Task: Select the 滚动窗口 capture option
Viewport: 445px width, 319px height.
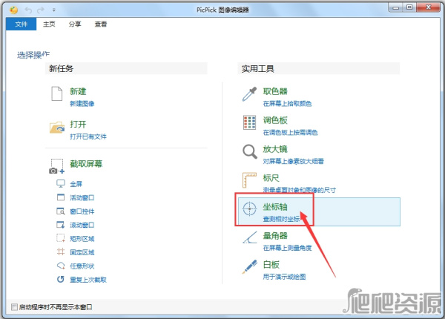Action: click(82, 225)
